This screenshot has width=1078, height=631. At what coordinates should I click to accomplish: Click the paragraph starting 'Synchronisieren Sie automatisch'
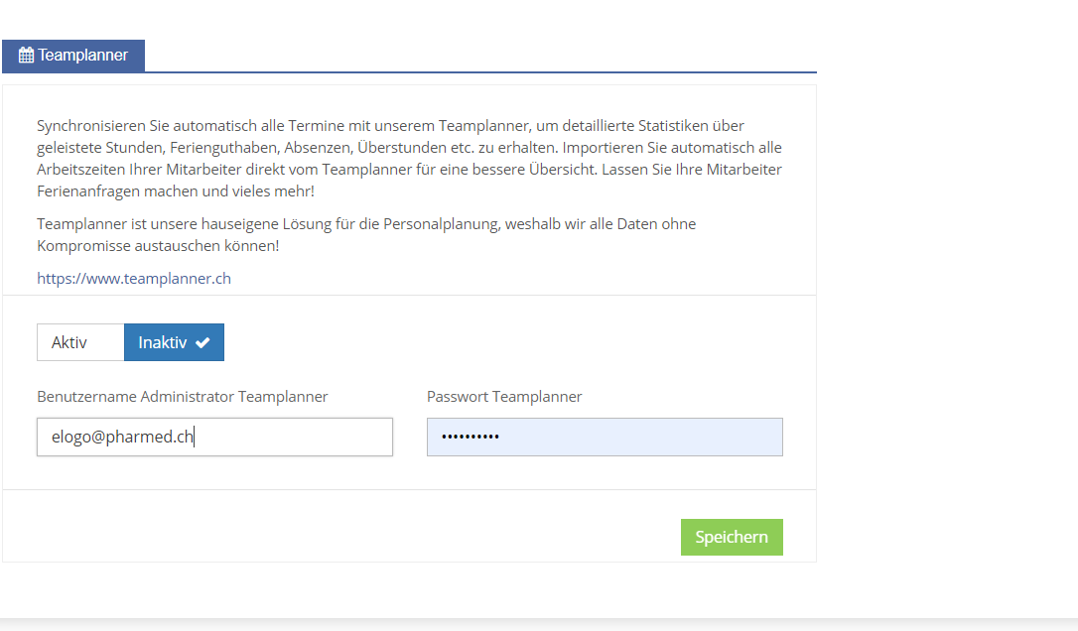409,159
